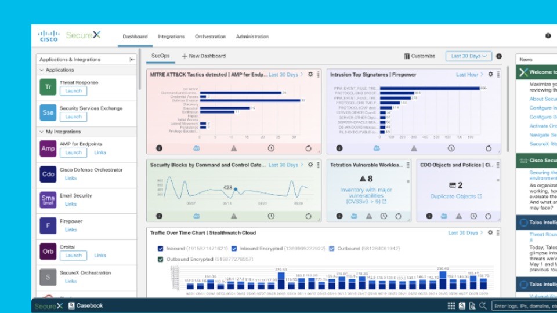Click the Enter logs, IPs, domains input field
Screen dimensions: 557x313
tap(525, 306)
